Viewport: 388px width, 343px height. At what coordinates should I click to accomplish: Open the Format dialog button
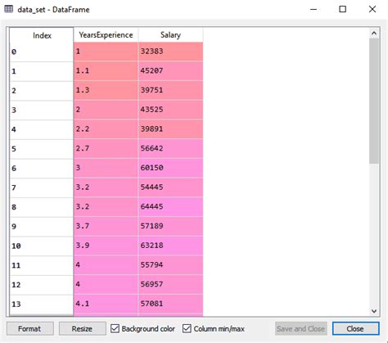[30, 328]
